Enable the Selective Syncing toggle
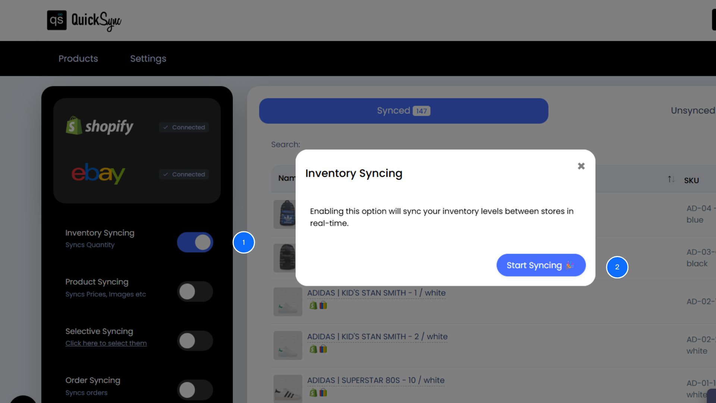The height and width of the screenshot is (403, 716). [195, 340]
